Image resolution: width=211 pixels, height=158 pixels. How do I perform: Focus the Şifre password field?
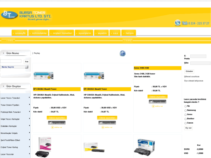pyautogui.click(x=200, y=63)
